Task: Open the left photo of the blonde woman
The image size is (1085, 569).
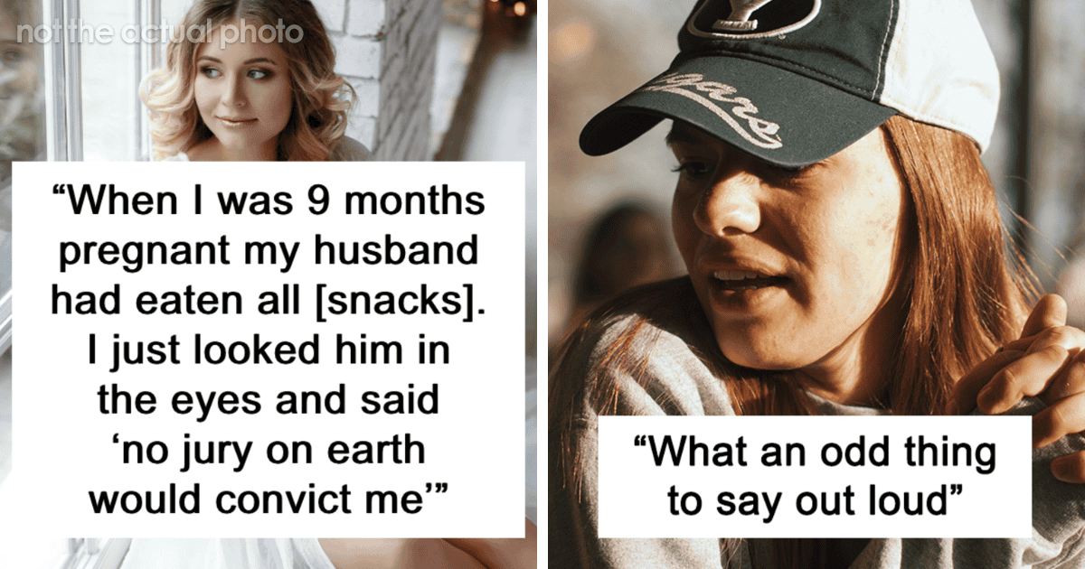Action: click(x=268, y=284)
